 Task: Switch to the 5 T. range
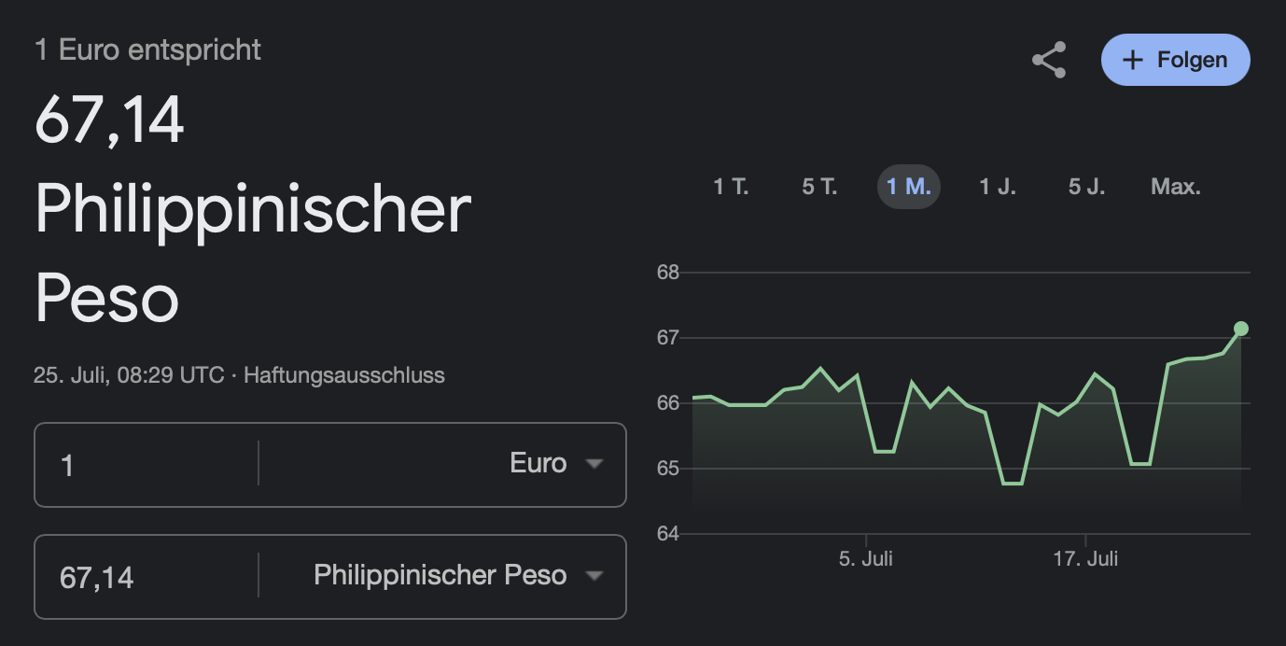(x=819, y=187)
